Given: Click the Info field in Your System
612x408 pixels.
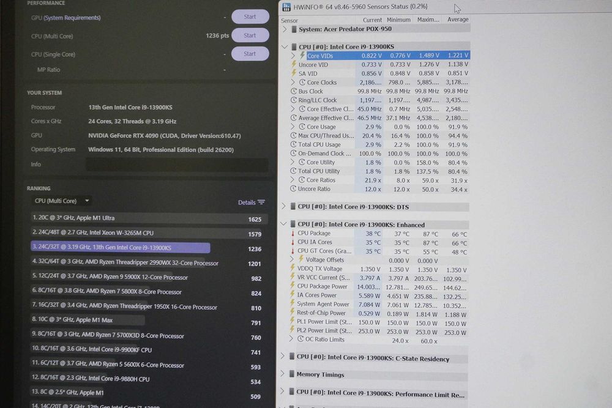Looking at the screenshot, I should (177, 165).
